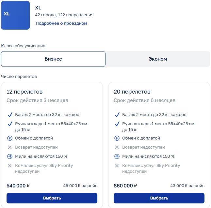Click refund unavailable cross in 20 перелетов card
This screenshot has width=211, height=208.
click(117, 147)
